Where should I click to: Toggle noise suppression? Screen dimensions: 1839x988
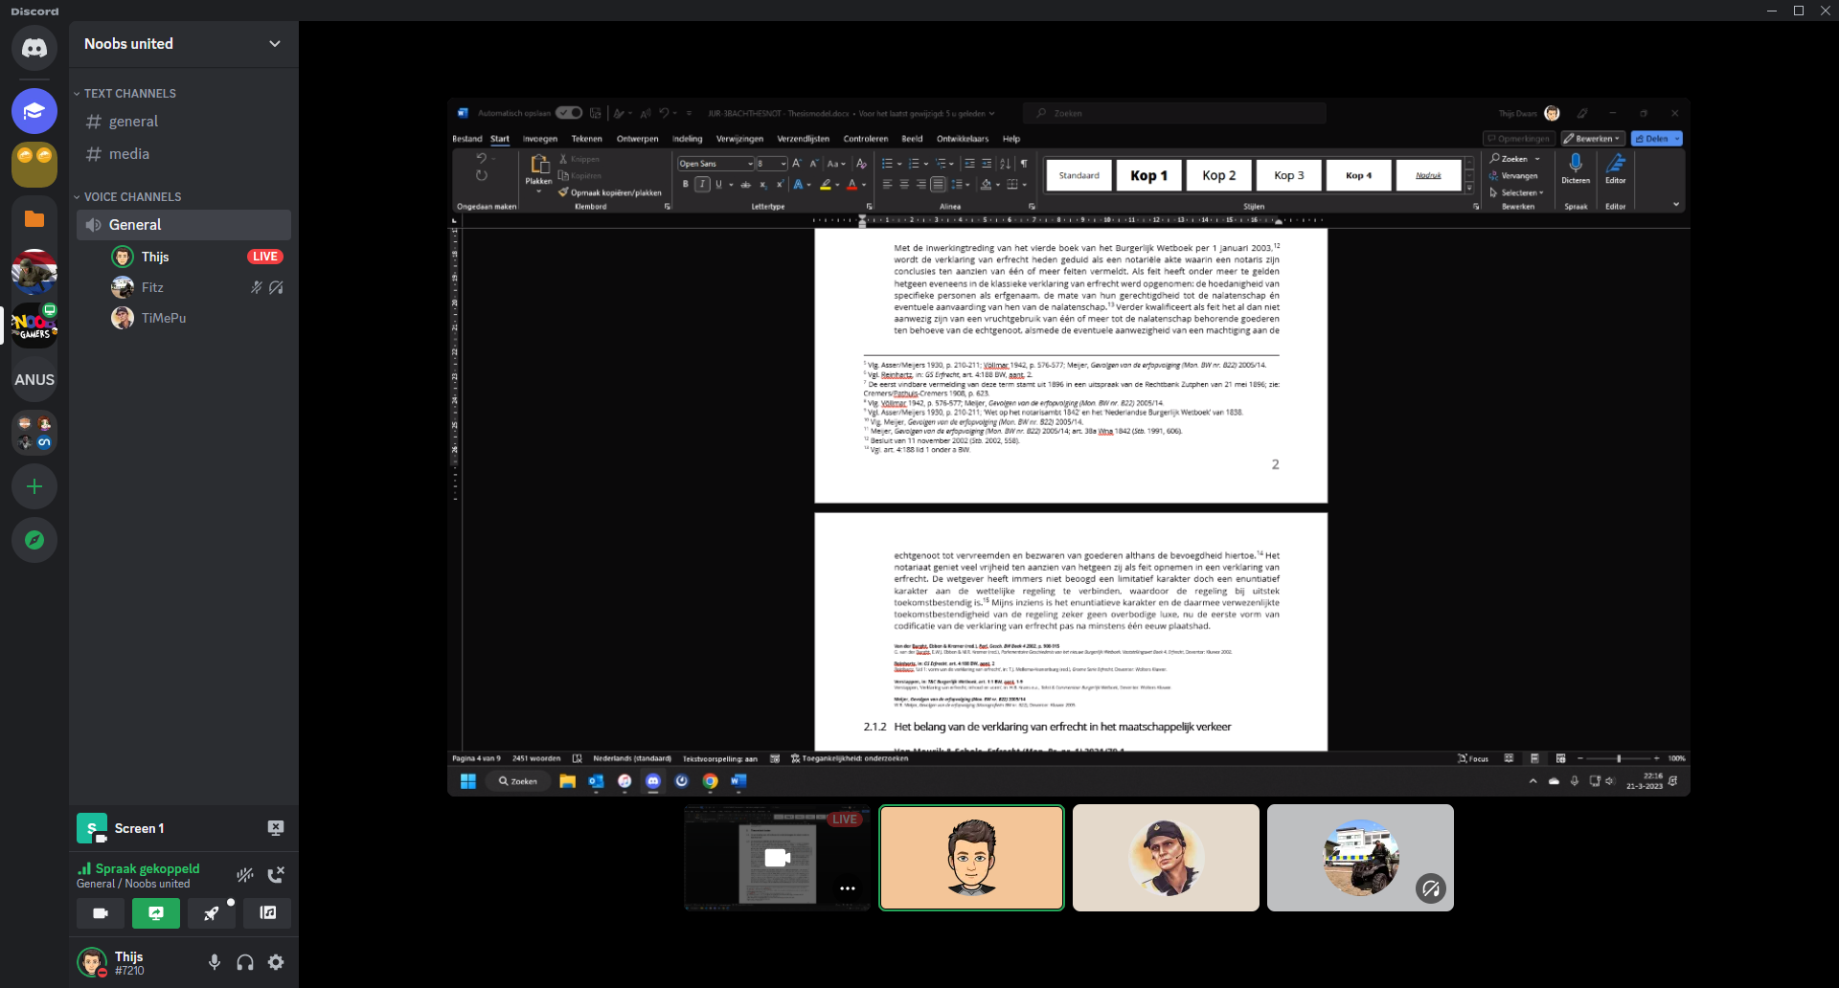click(x=245, y=875)
